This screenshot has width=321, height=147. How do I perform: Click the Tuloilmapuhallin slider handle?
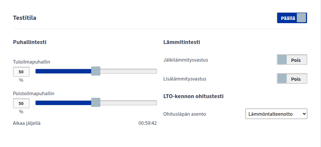point(96,71)
